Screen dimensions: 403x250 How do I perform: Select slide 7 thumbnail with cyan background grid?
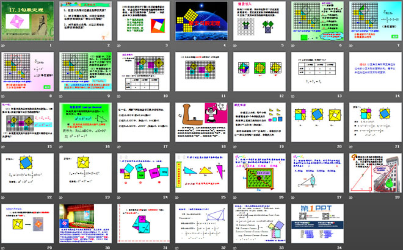[x=376, y=21]
